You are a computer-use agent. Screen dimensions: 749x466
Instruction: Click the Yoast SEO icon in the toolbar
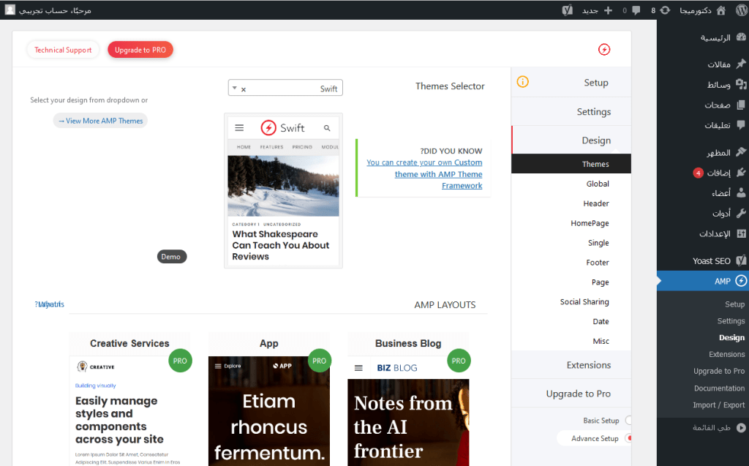[x=567, y=10]
